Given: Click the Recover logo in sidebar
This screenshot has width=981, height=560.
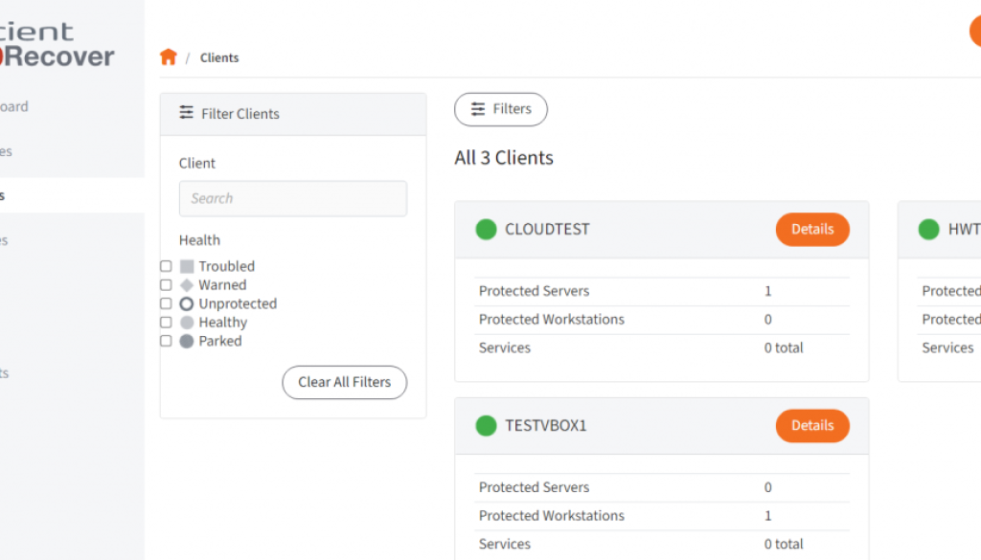Looking at the screenshot, I should (x=57, y=45).
